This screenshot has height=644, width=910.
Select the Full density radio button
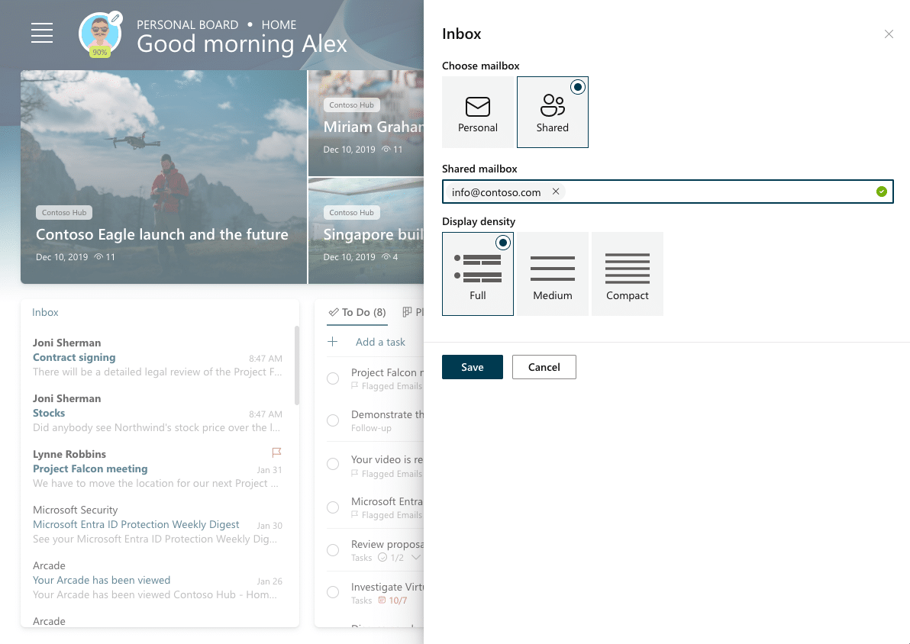[x=502, y=243]
